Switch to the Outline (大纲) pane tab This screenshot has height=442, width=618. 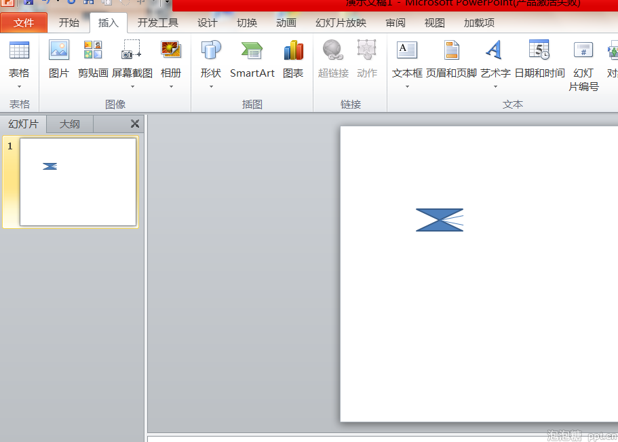click(x=69, y=124)
